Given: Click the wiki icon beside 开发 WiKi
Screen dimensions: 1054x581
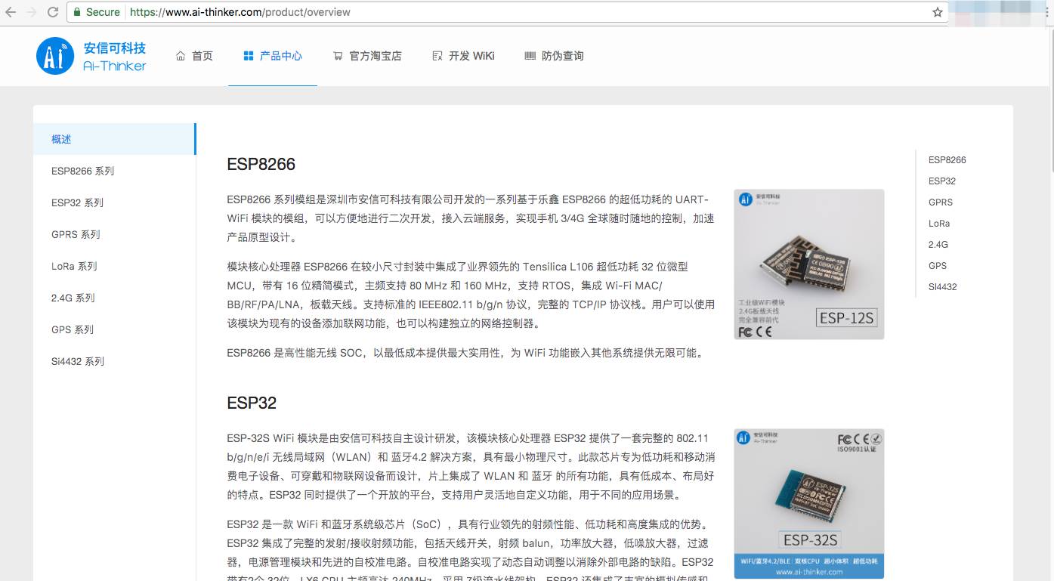Looking at the screenshot, I should pyautogui.click(x=437, y=56).
